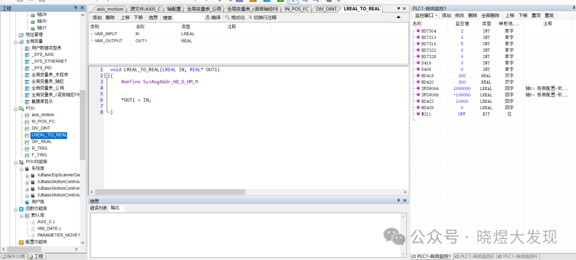Image resolution: width=576 pixels, height=260 pixels.
Task: Fold the function body at line 2
Action: (107, 76)
